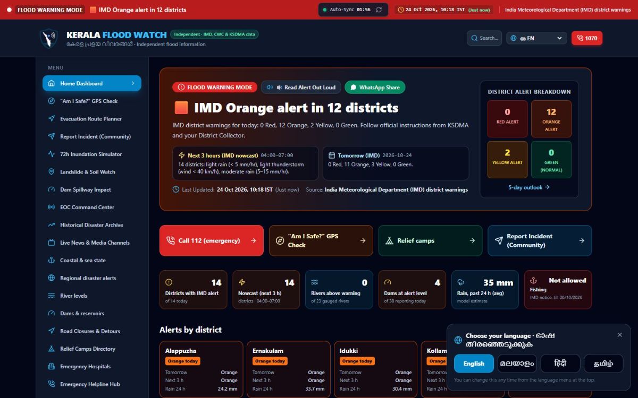Click the Live News & Media TV icon
Image resolution: width=638 pixels, height=398 pixels.
pos(52,243)
